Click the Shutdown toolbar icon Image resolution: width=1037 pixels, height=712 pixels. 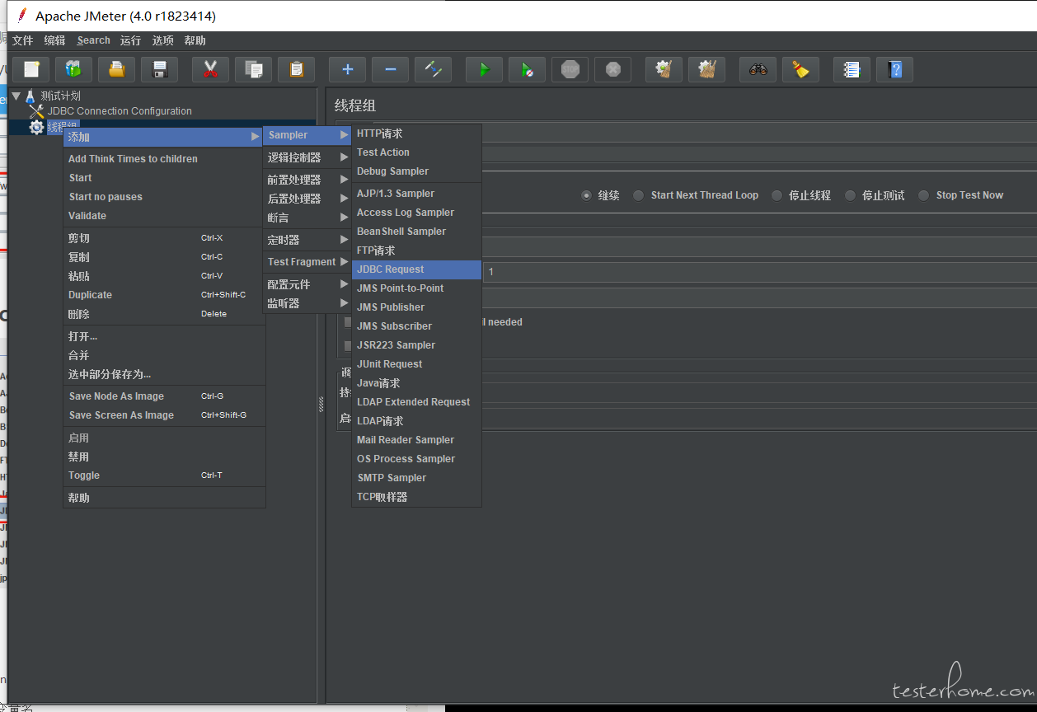[x=613, y=70]
